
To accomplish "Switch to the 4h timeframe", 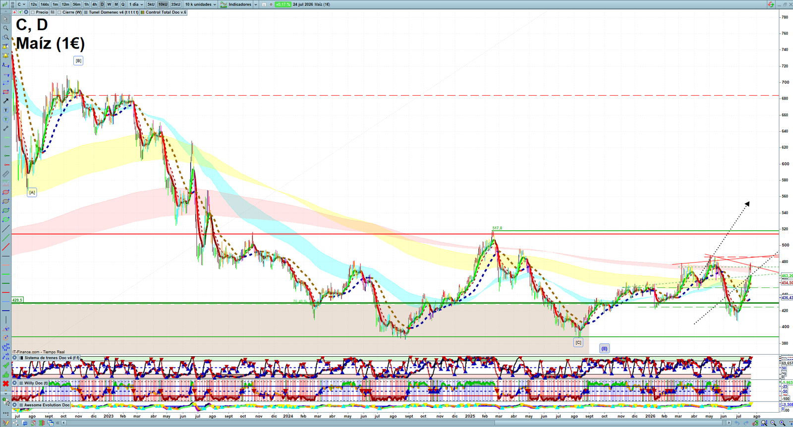I will click(95, 4).
